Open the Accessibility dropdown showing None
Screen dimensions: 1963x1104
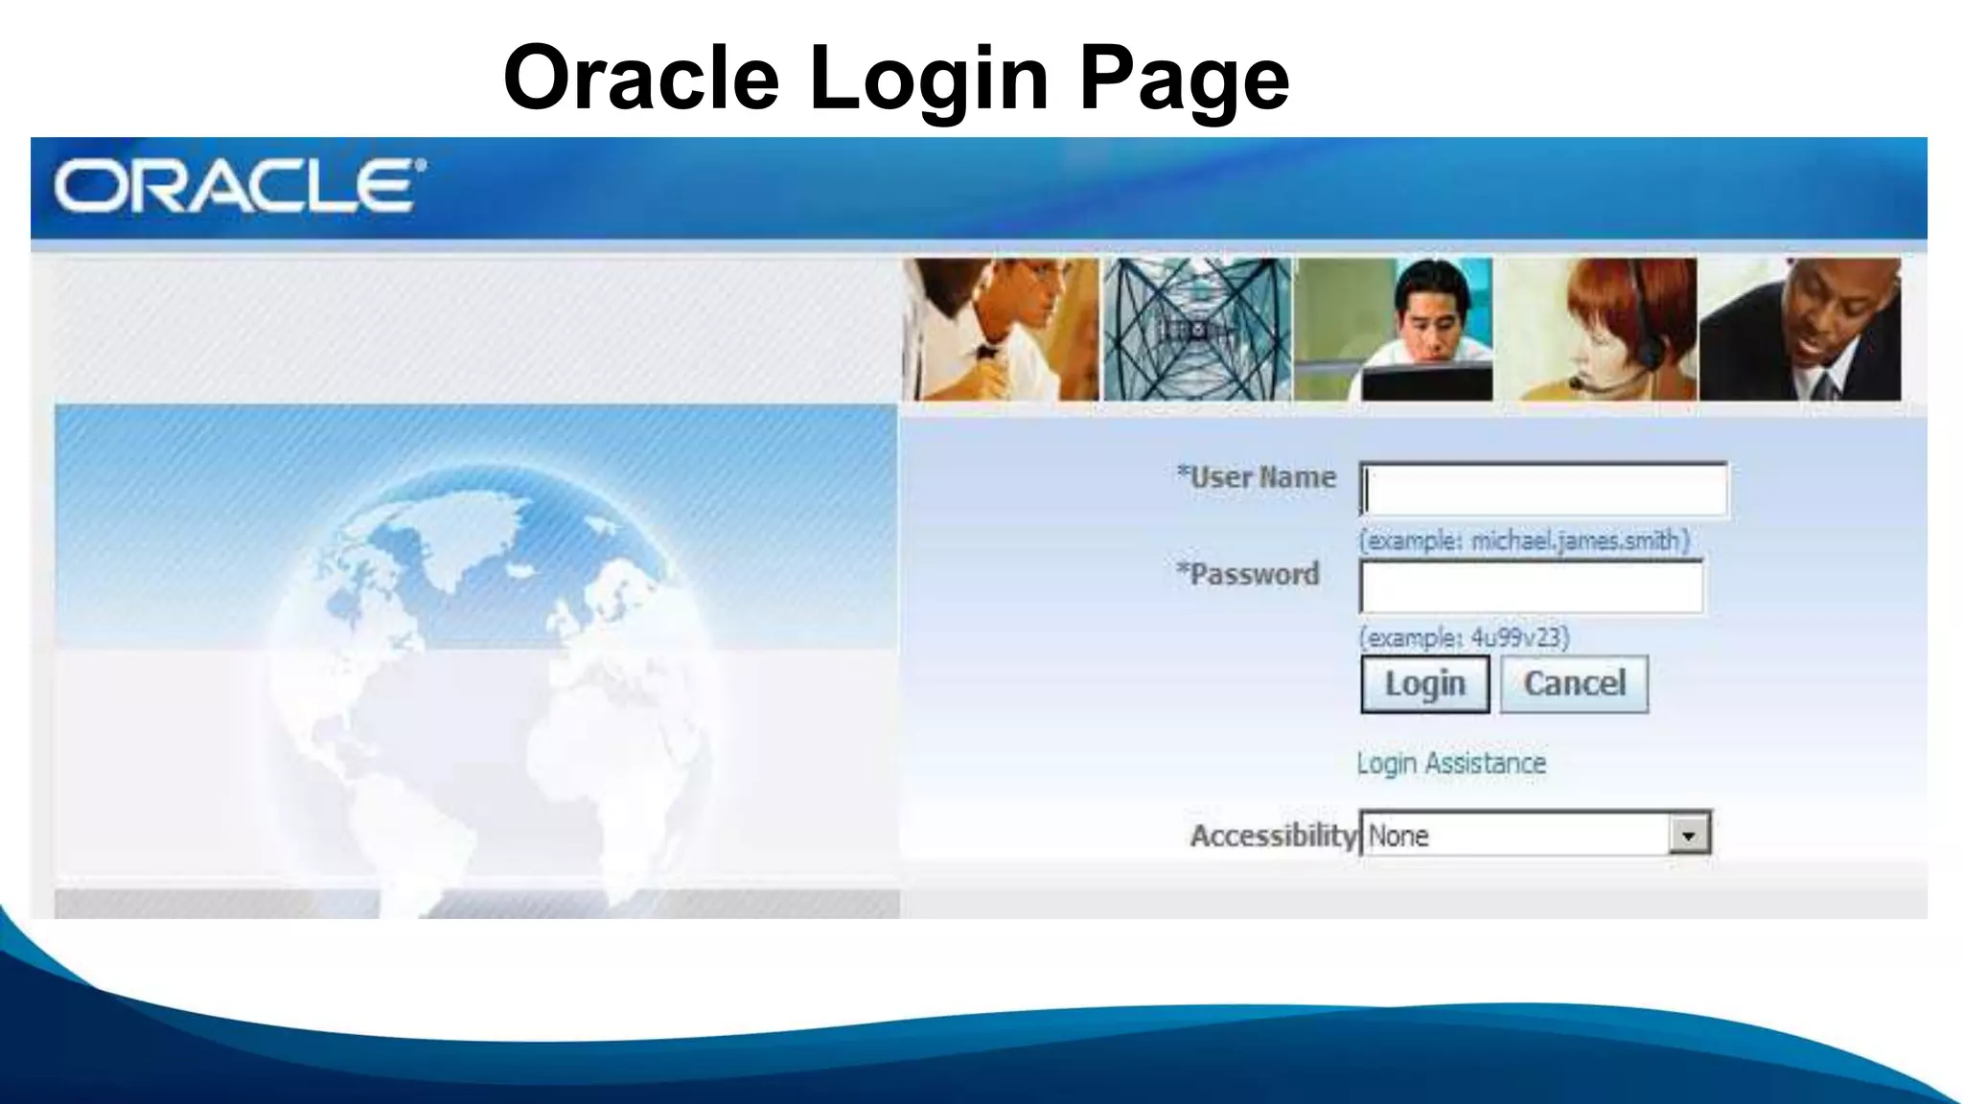1536,835
